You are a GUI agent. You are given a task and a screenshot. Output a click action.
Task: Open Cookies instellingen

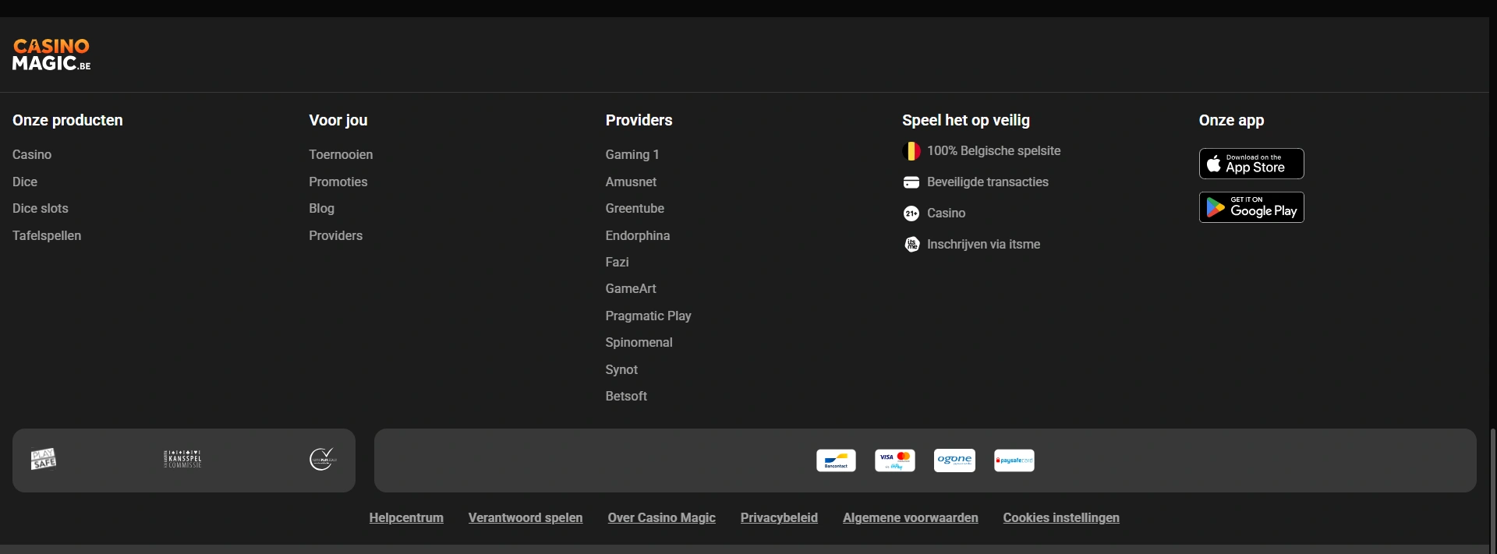(1060, 517)
